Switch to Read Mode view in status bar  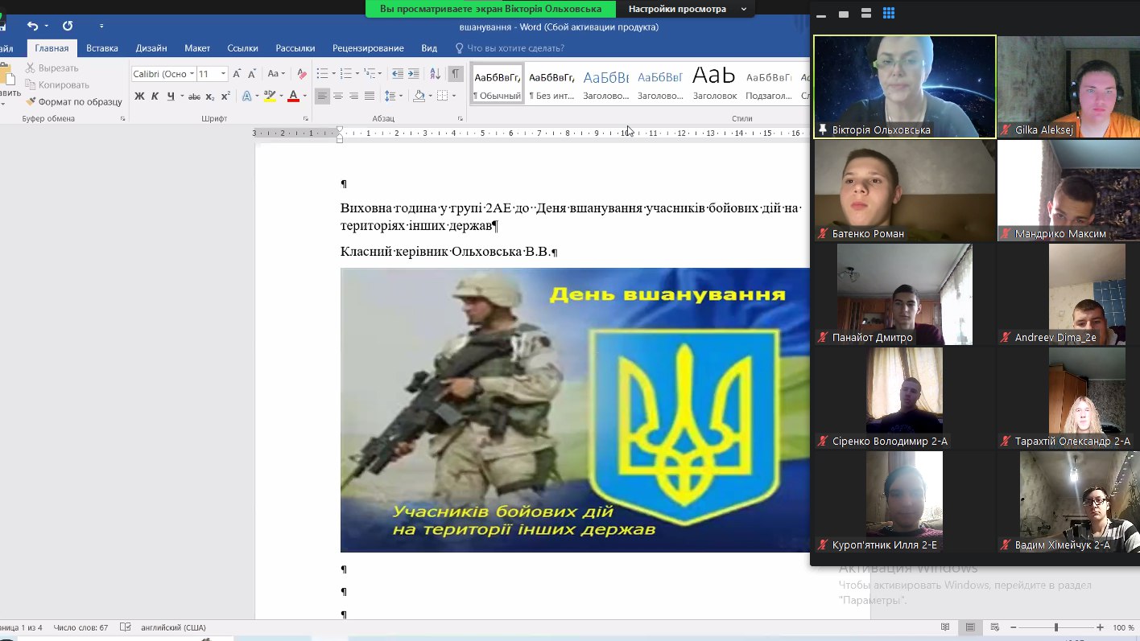click(x=945, y=627)
